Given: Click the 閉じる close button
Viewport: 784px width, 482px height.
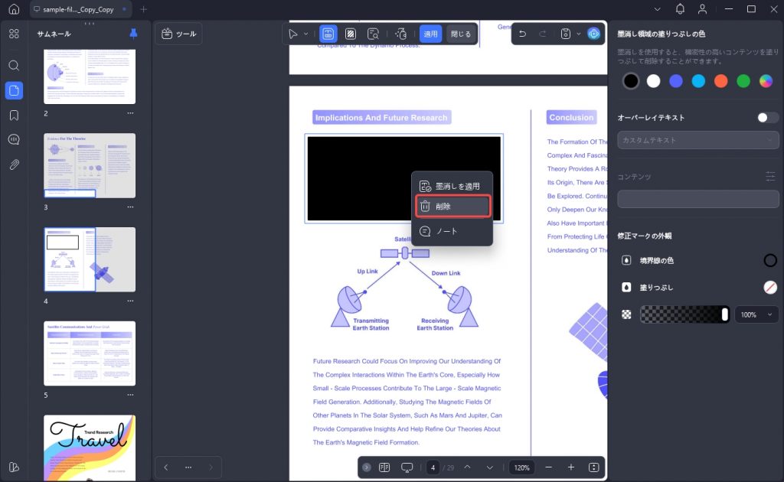Looking at the screenshot, I should point(460,34).
